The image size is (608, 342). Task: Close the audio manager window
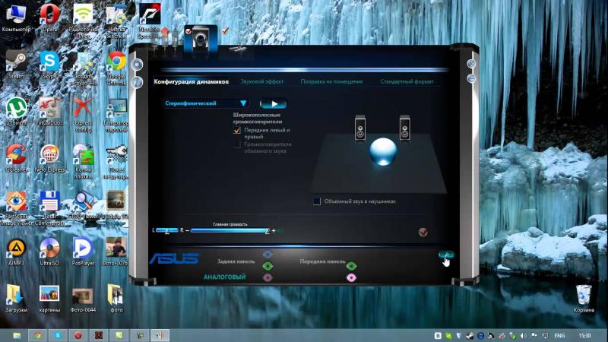pyautogui.click(x=471, y=64)
